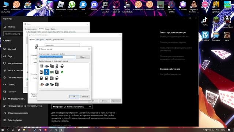Pick the desktop microphone on stand icon
The height and width of the screenshot is (132, 234).
point(57,66)
